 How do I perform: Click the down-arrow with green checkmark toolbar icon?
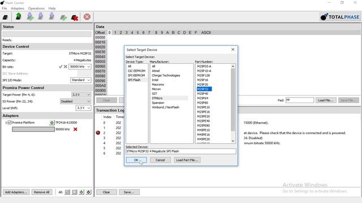30,17
